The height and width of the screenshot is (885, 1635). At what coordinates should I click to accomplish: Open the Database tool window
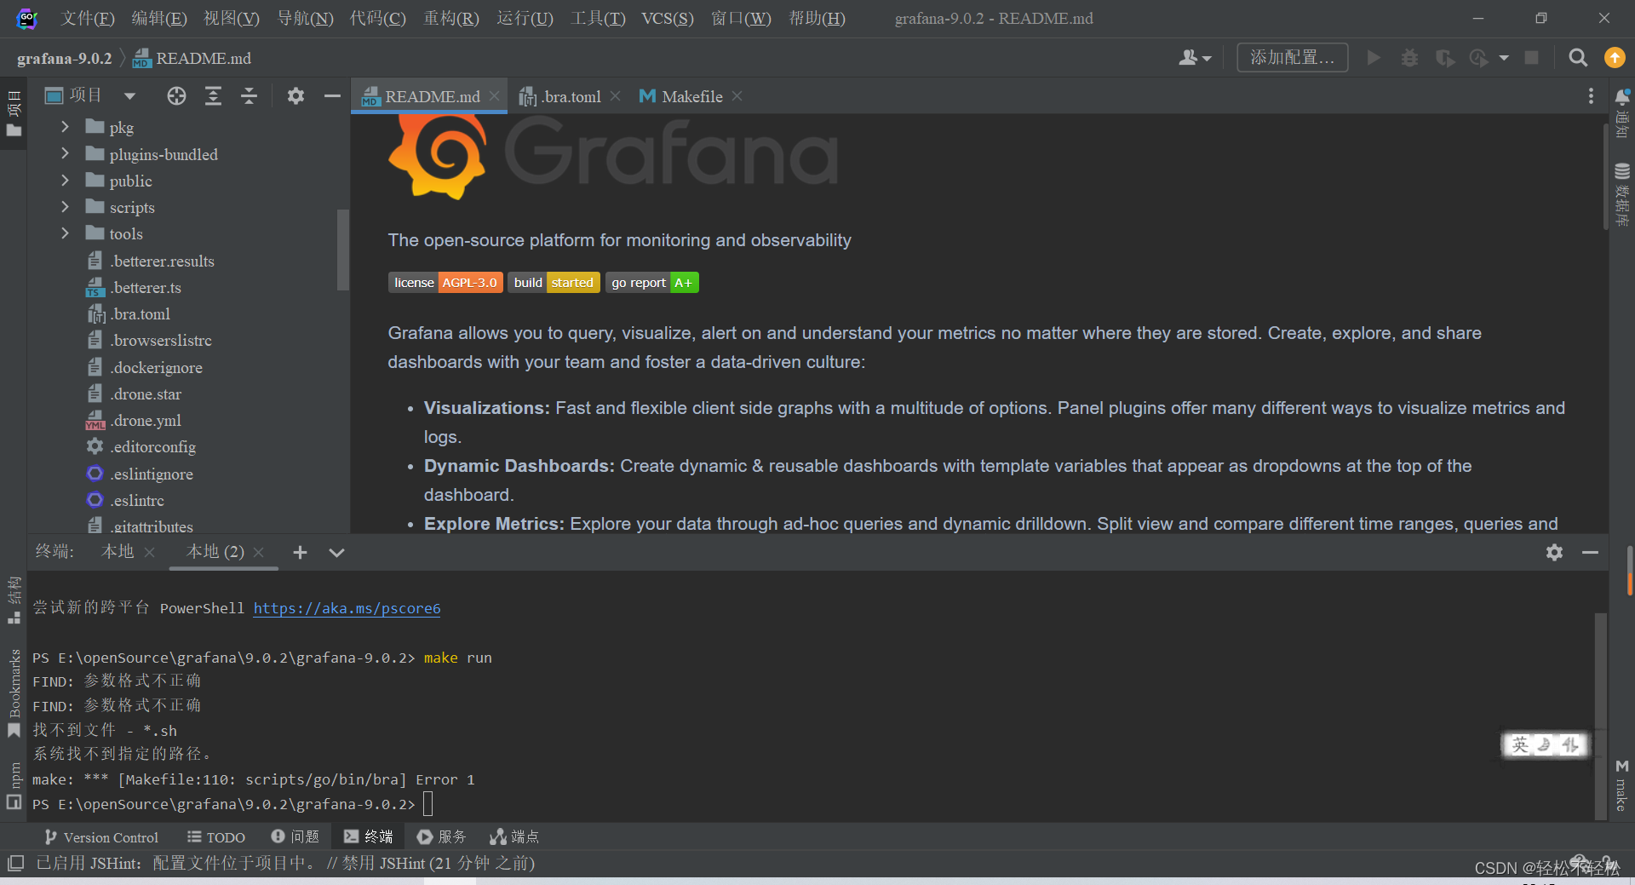click(x=1622, y=194)
